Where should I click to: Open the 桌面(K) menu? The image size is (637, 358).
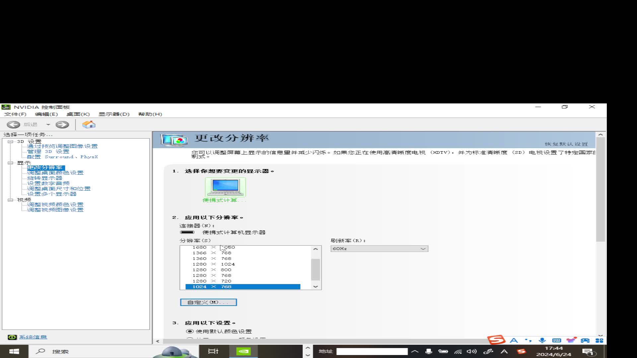78,114
